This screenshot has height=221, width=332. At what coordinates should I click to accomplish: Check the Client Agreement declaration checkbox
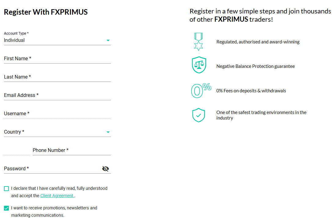(x=6, y=188)
